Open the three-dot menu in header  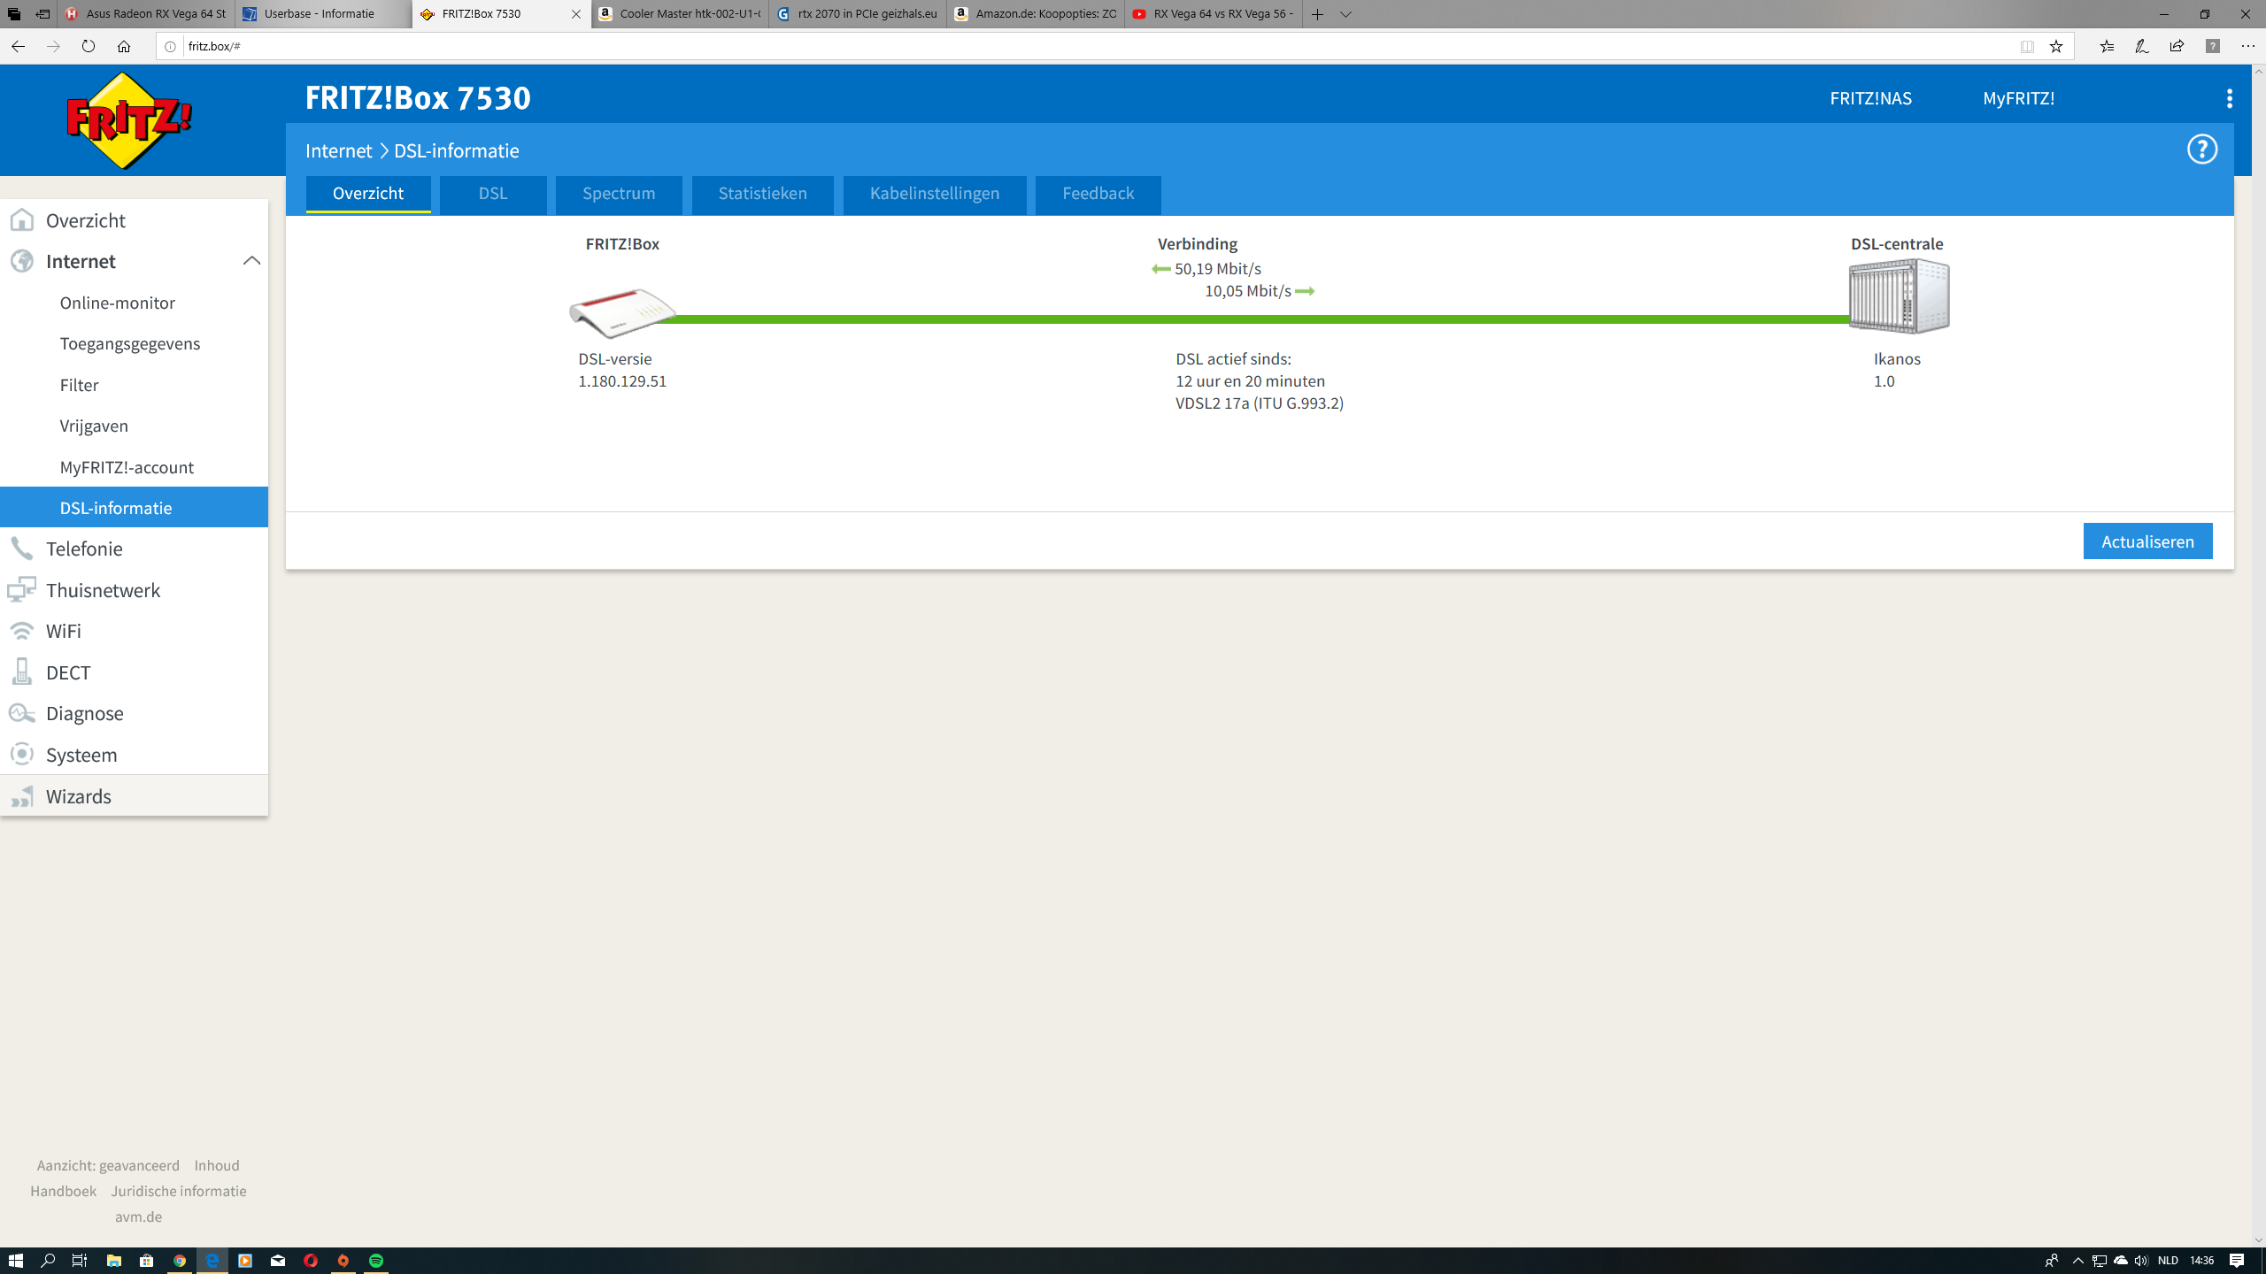[2229, 98]
